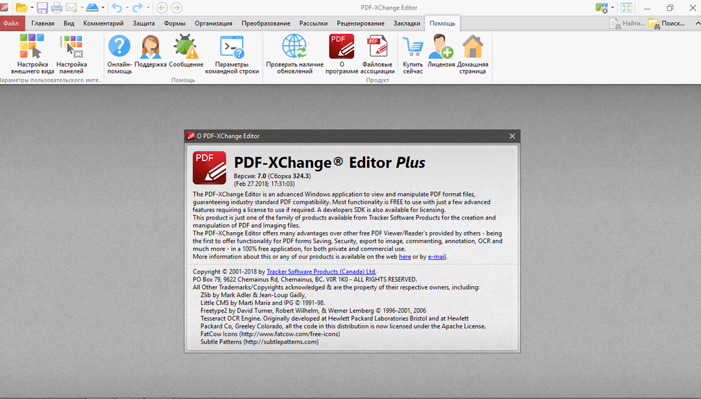Screen dimensions: 701x399
Task: Expand the E-mail dropdown arrow
Action: [81, 8]
